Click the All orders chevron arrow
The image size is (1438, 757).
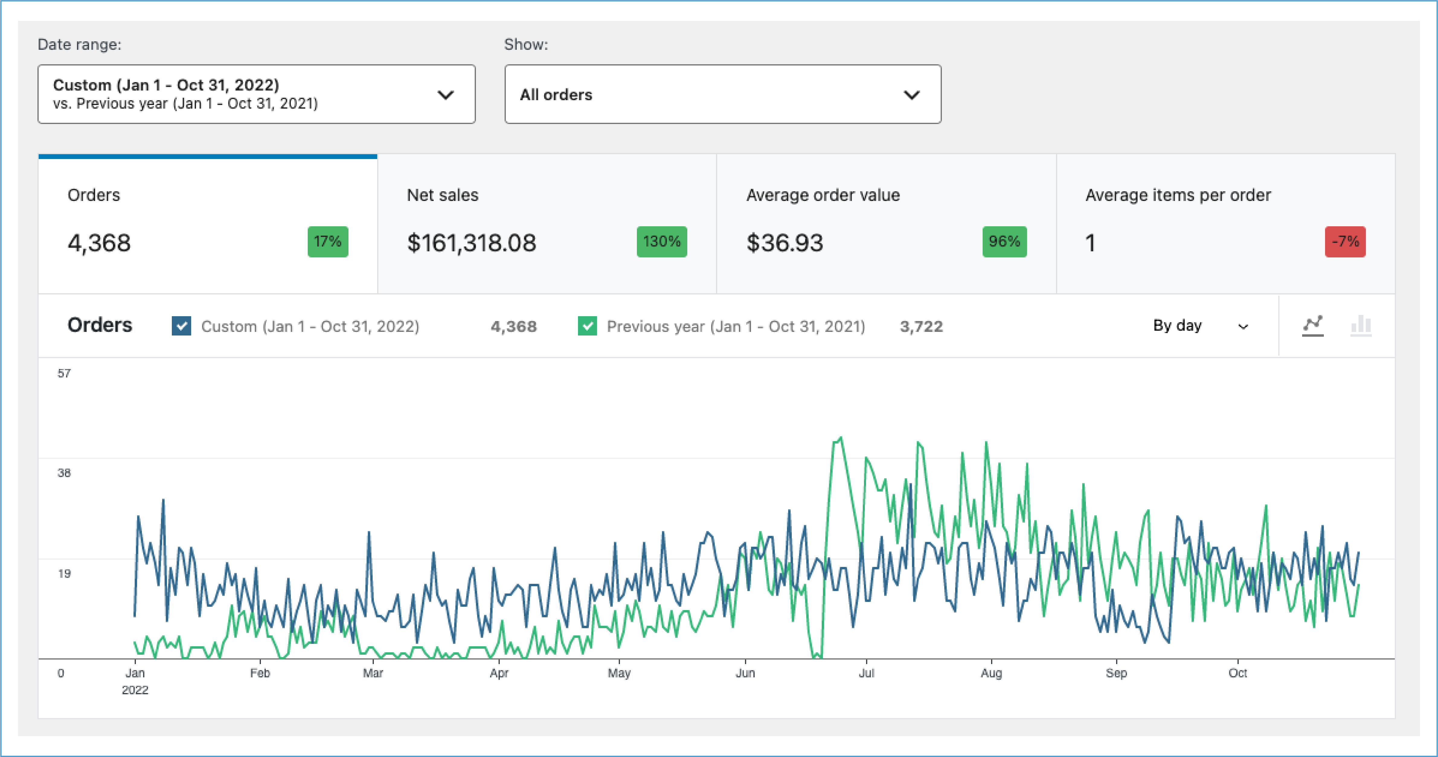(x=911, y=95)
